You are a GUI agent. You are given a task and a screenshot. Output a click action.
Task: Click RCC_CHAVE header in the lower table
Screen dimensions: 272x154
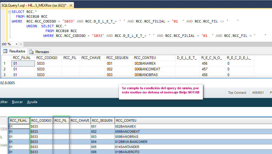80,120
